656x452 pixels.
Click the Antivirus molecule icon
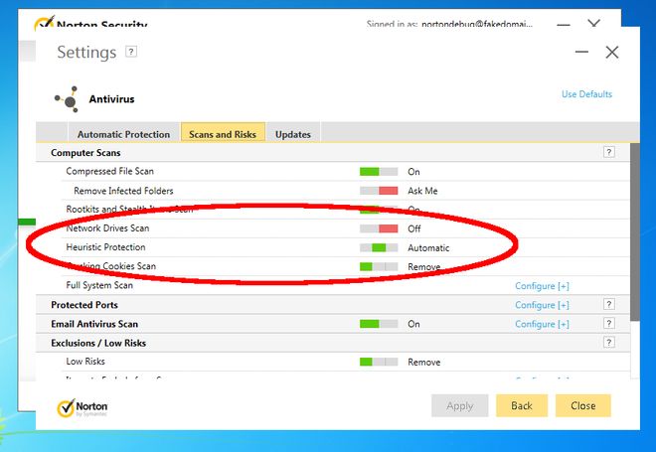[67, 99]
